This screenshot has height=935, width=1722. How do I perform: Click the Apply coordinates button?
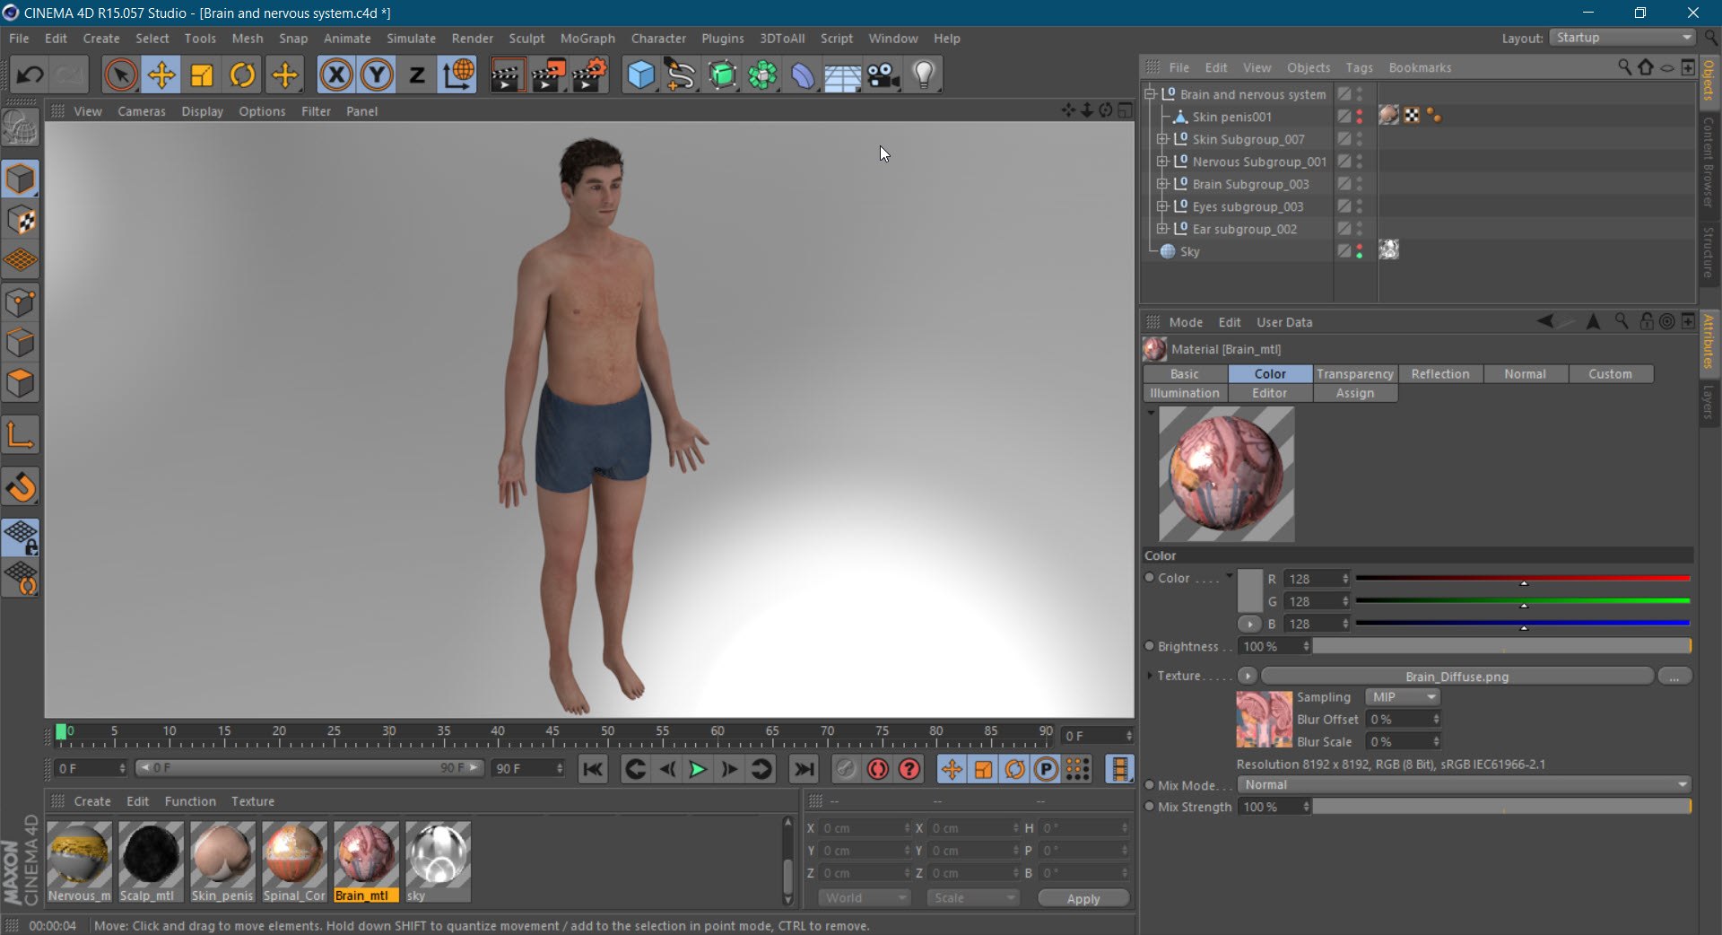point(1083,898)
